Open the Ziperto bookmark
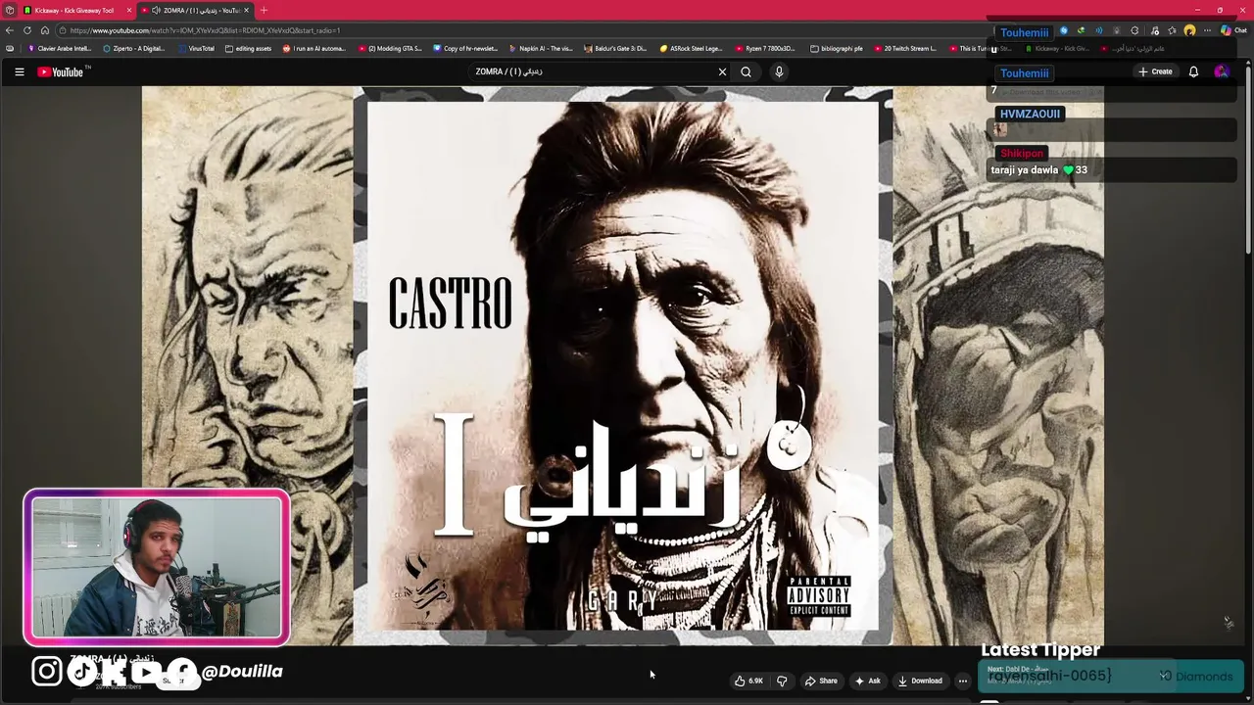The height and width of the screenshot is (705, 1254). pyautogui.click(x=134, y=48)
